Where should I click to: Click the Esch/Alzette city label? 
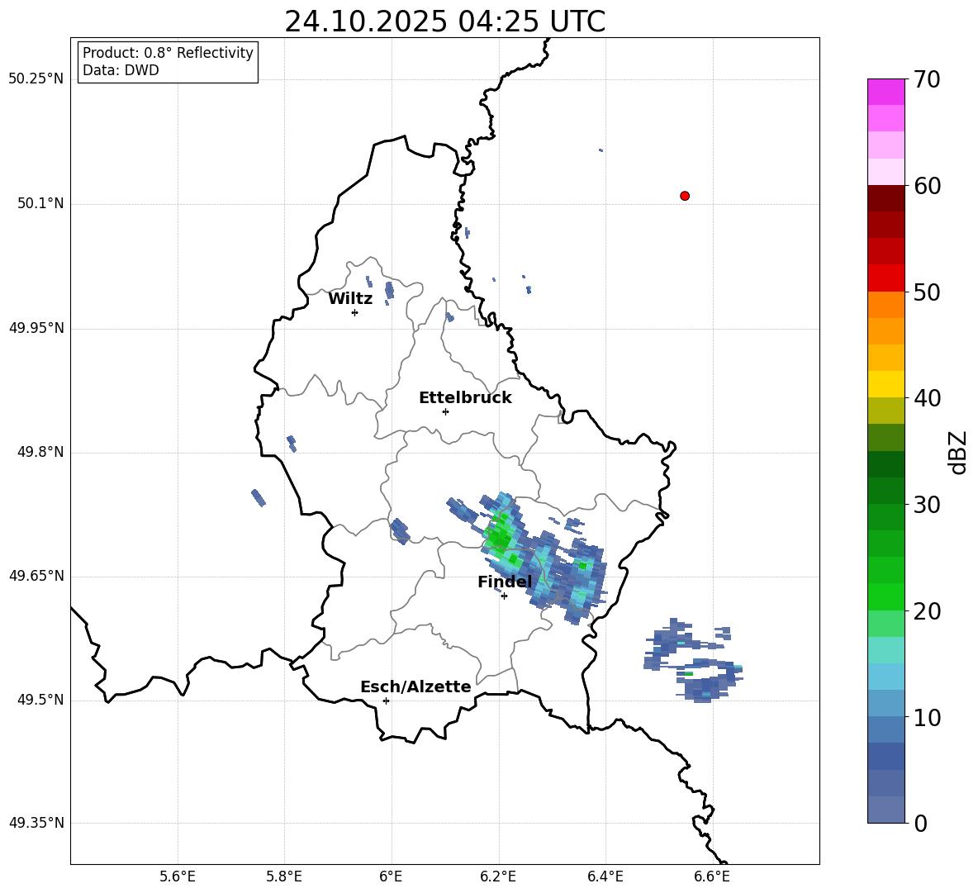(415, 686)
